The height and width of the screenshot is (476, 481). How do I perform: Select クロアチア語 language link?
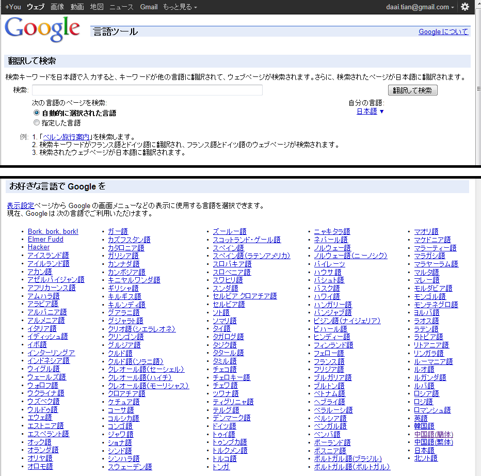(x=126, y=394)
